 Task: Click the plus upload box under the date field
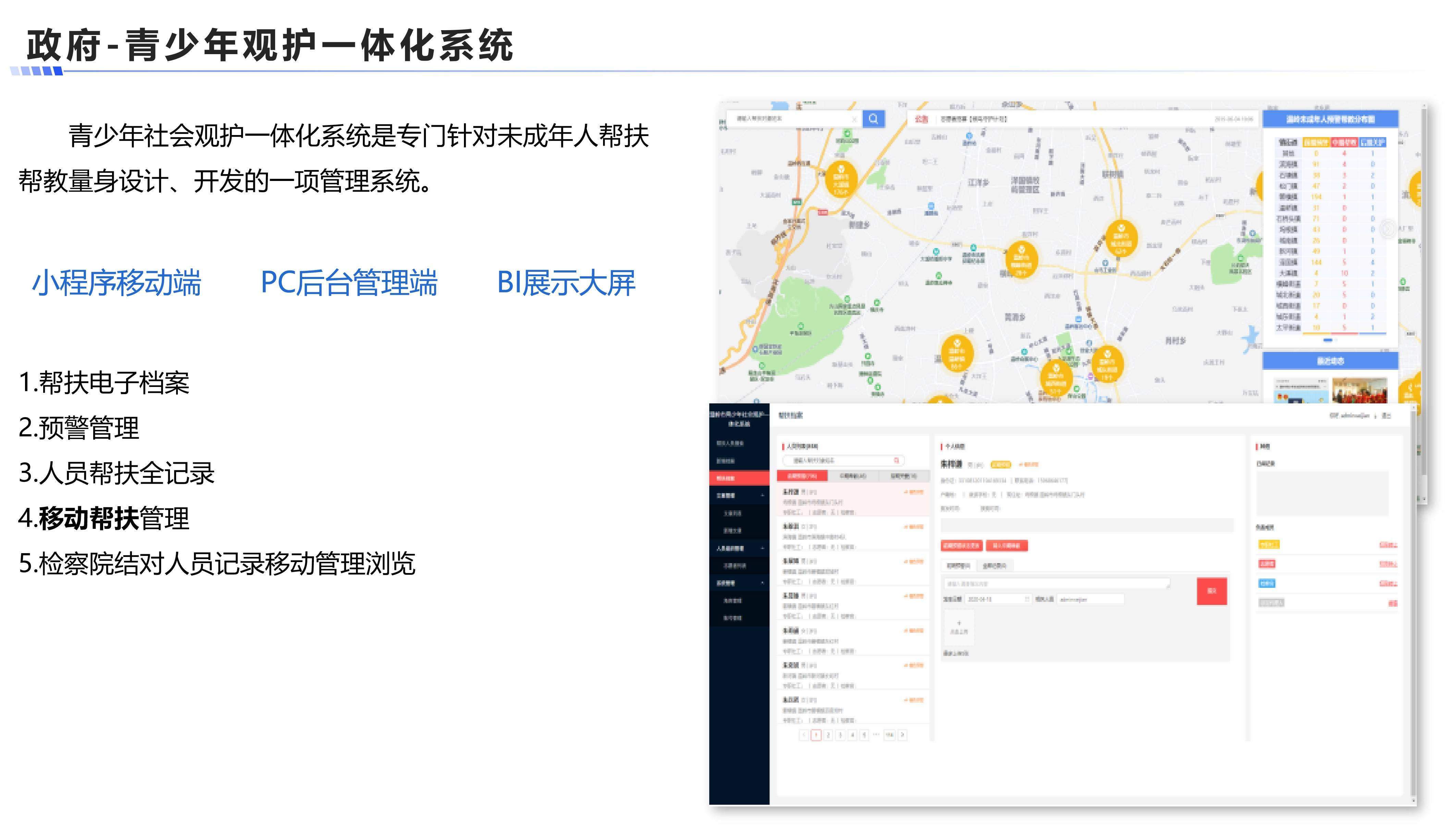coord(959,628)
